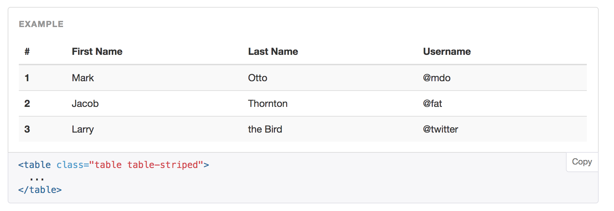Click the opening table tag code line

tap(114, 165)
